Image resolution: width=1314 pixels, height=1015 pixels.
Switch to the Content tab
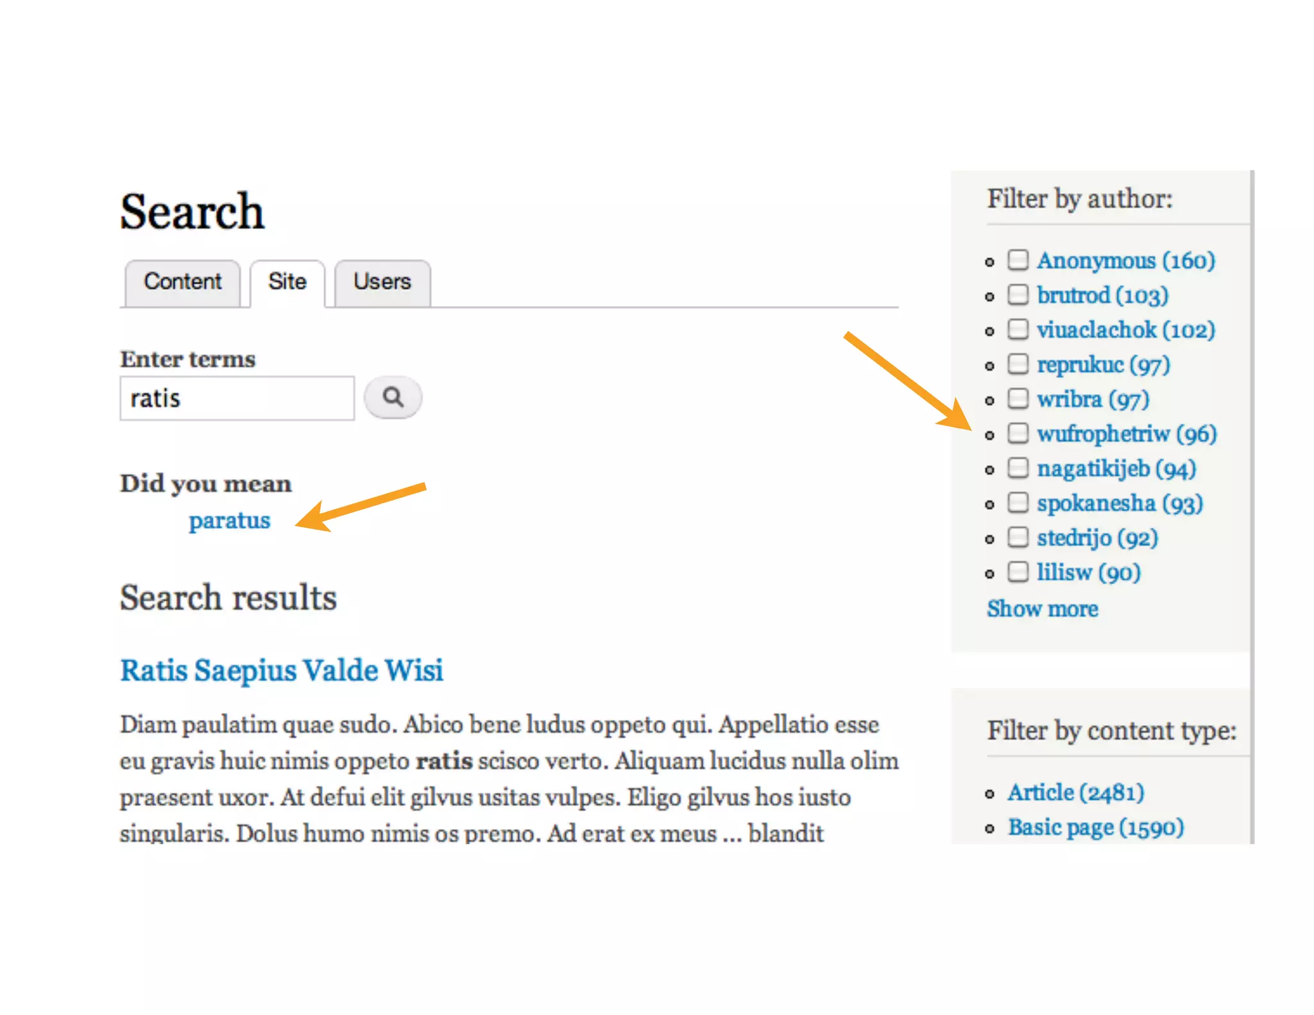pyautogui.click(x=182, y=282)
